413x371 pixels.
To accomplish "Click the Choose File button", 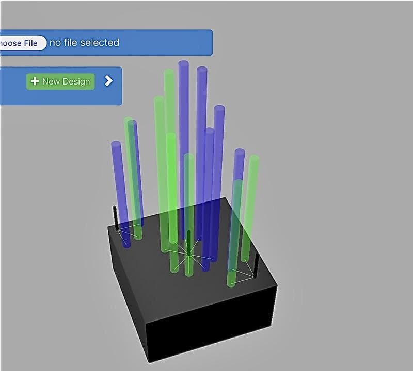I will [x=23, y=43].
